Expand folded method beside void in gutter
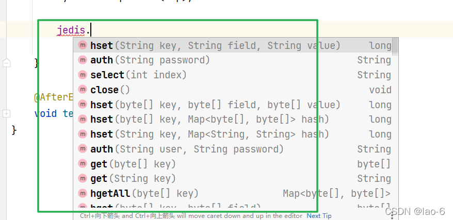 (6, 113)
